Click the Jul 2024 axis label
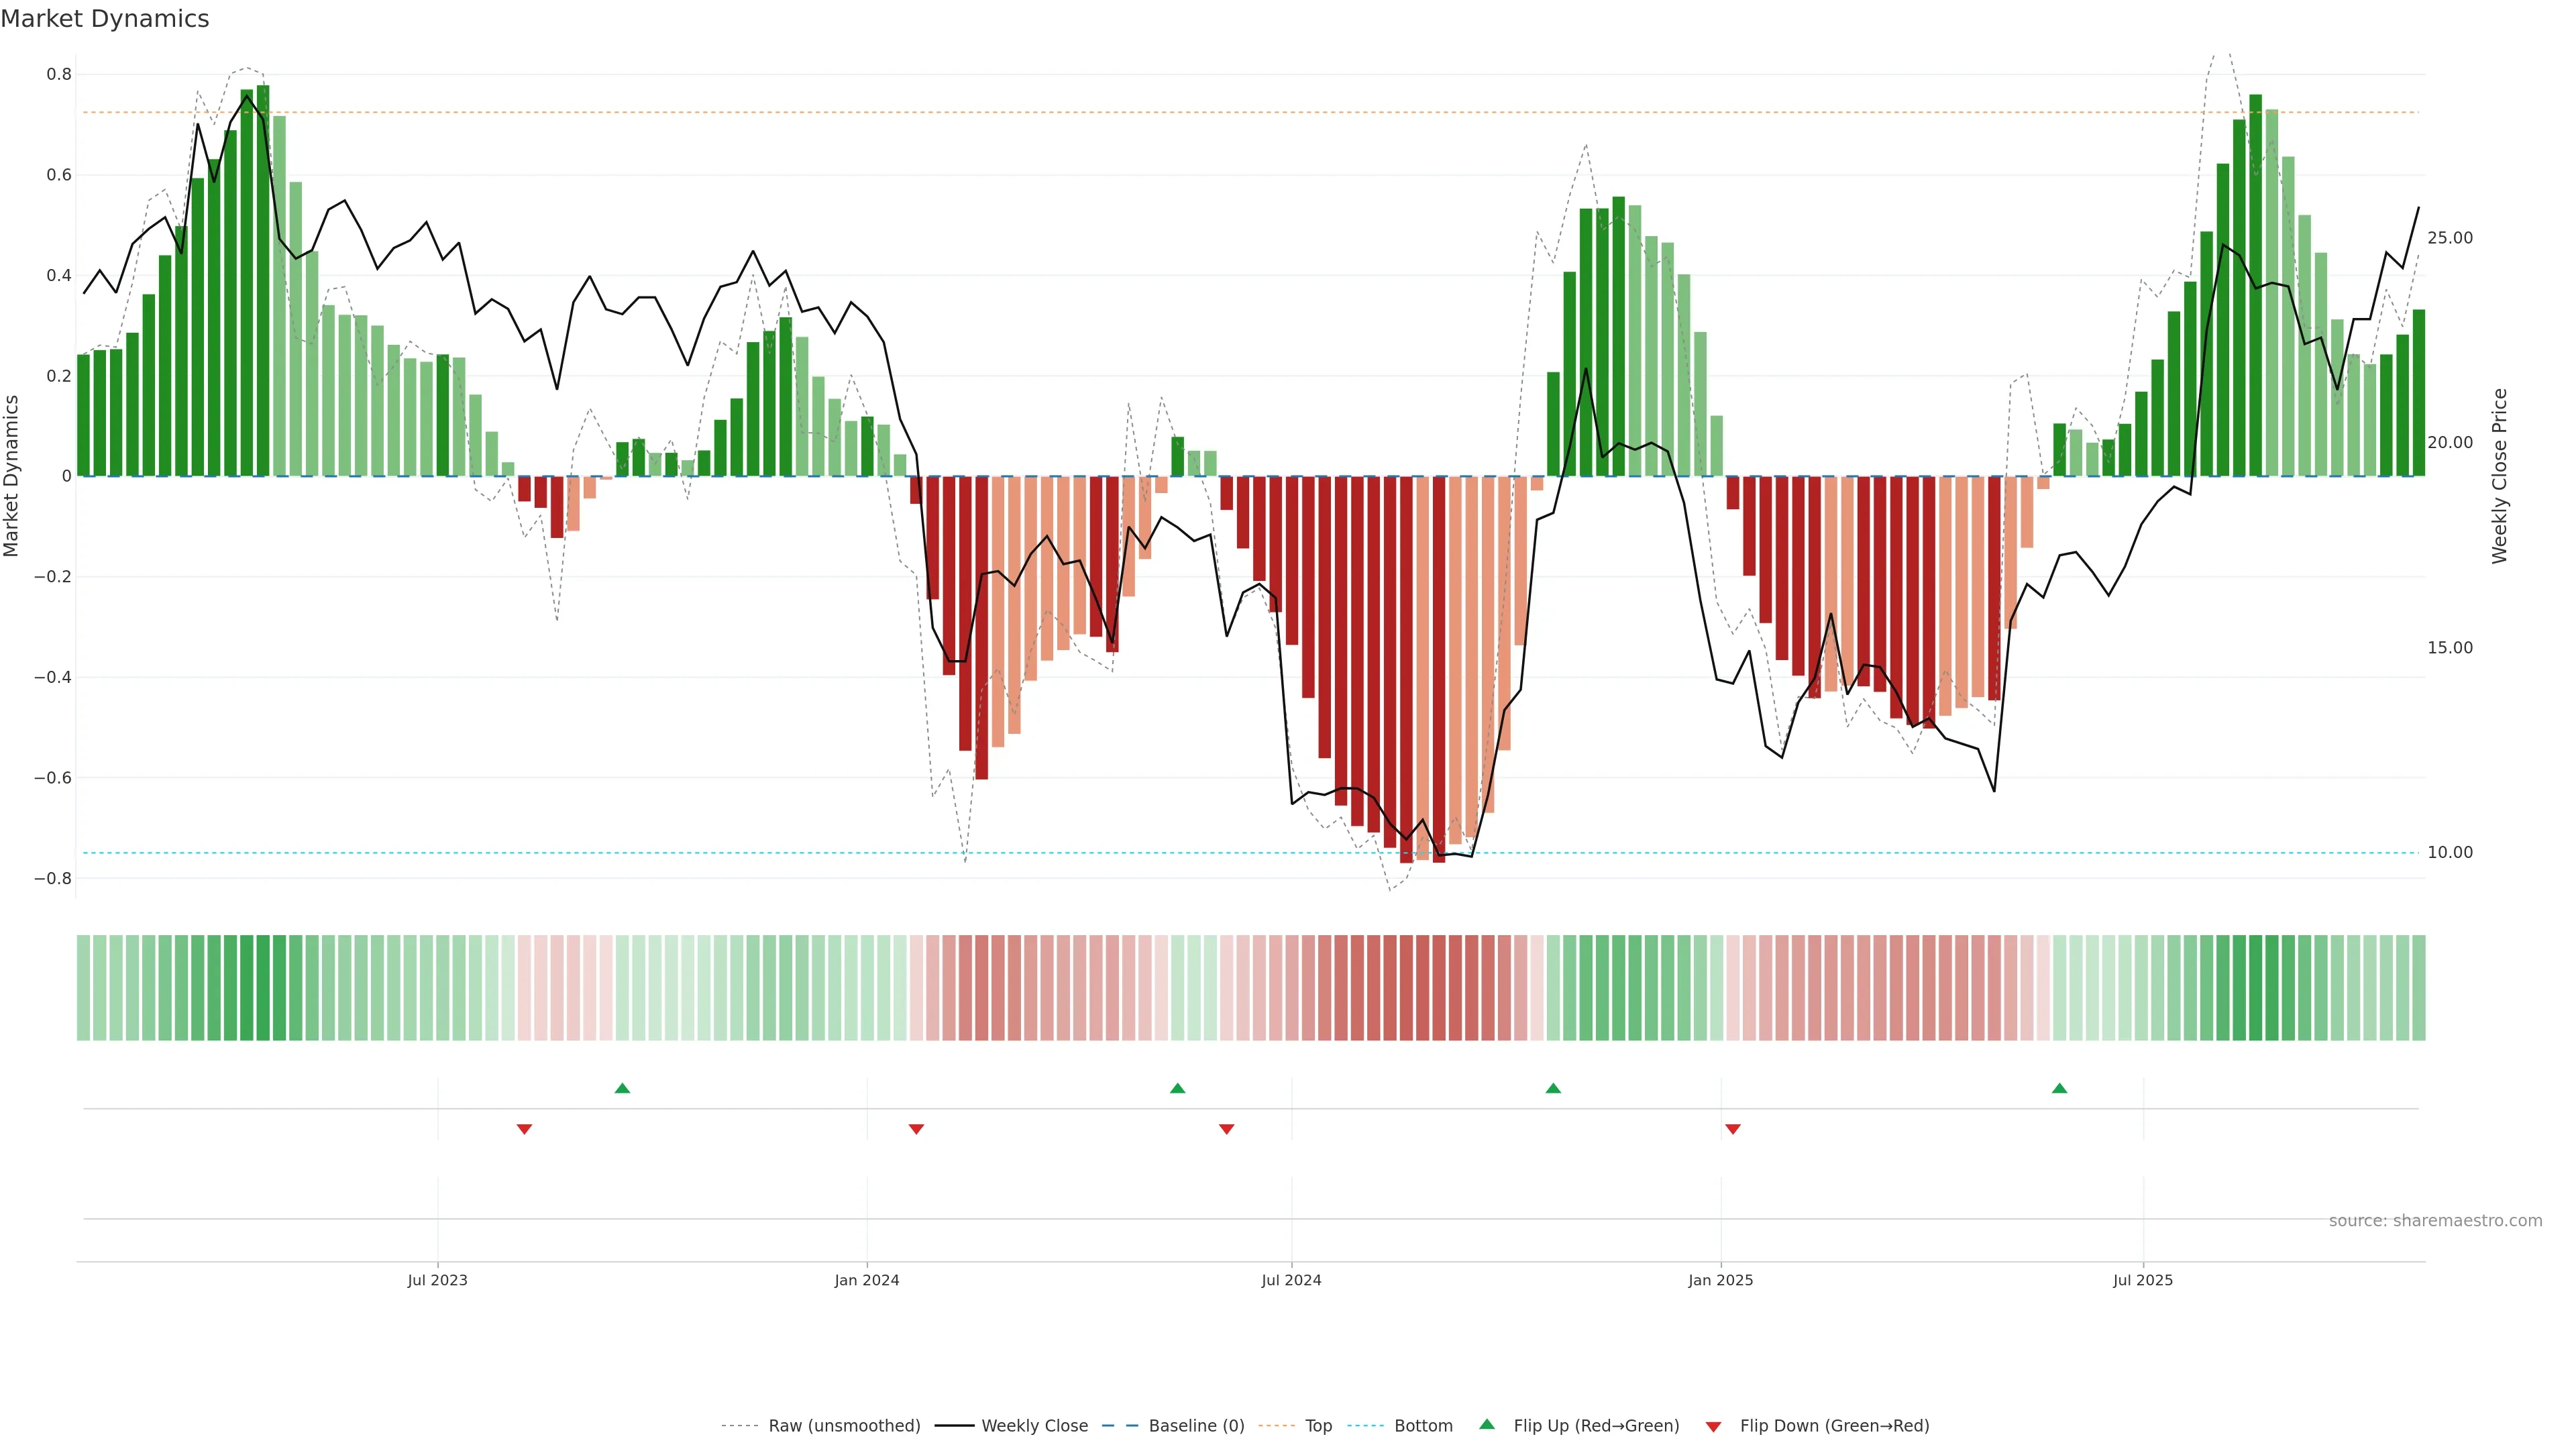2576x1449 pixels. (1291, 1280)
